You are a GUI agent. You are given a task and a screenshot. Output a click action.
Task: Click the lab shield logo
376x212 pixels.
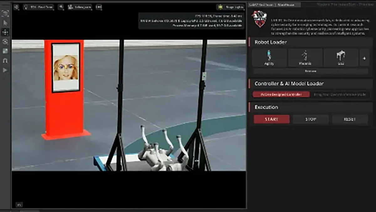click(x=259, y=19)
